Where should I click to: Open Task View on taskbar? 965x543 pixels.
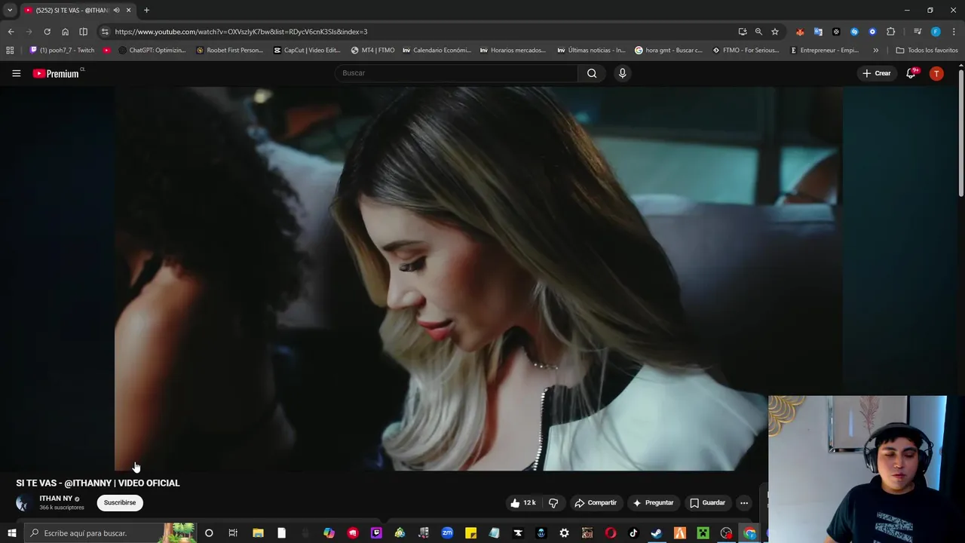pos(233,533)
